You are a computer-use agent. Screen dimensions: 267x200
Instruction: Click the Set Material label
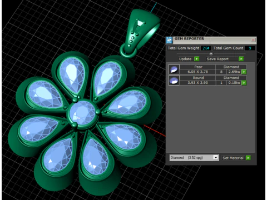click(x=233, y=158)
